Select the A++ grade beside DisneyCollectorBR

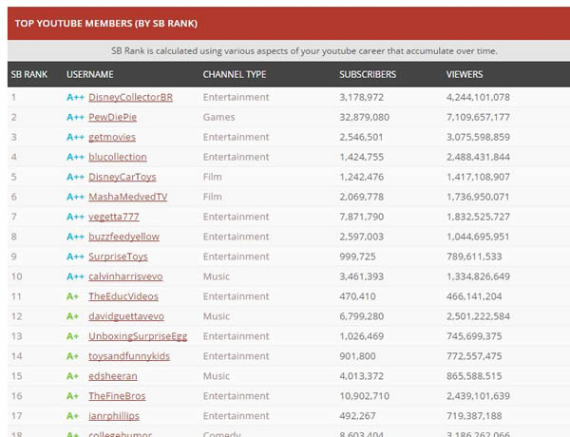(x=75, y=98)
